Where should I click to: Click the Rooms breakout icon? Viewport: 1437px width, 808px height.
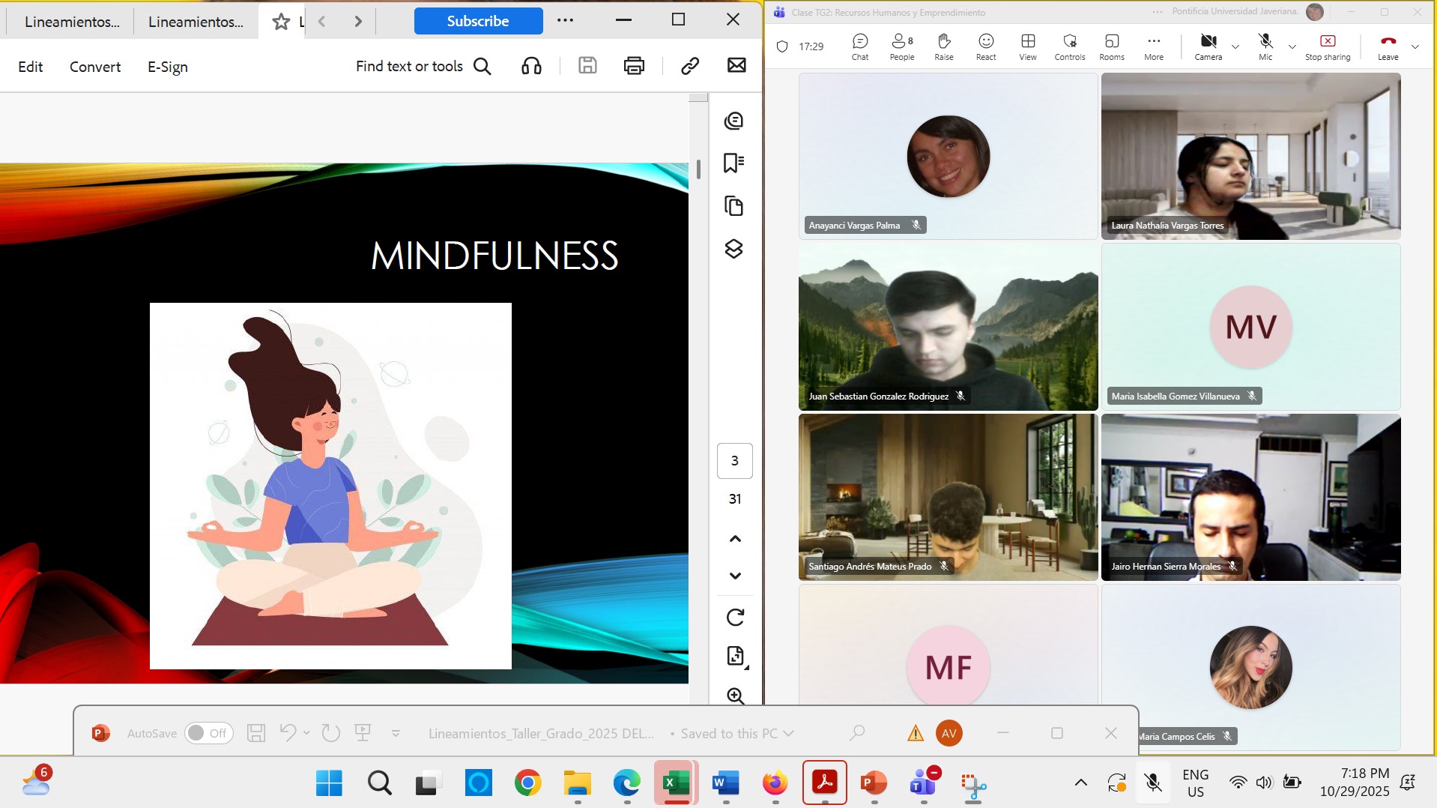coord(1112,46)
